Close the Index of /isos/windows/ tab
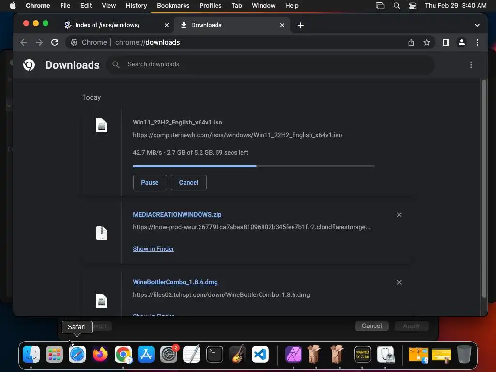Viewport: 496px width, 372px height. [x=167, y=25]
